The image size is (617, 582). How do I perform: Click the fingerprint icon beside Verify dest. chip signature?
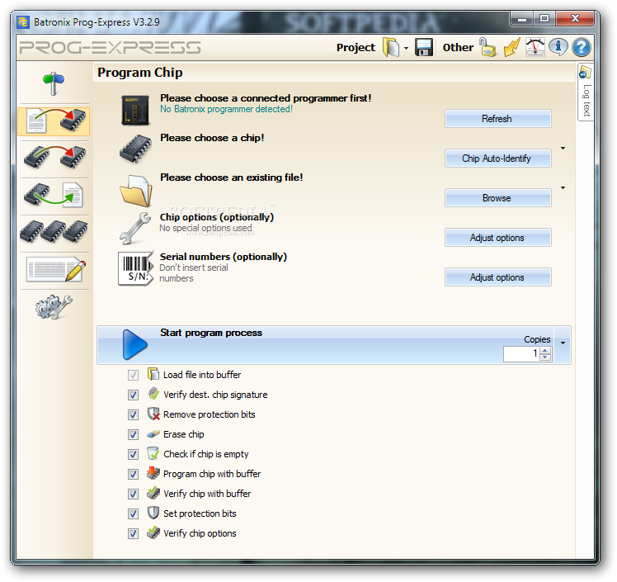pos(153,394)
